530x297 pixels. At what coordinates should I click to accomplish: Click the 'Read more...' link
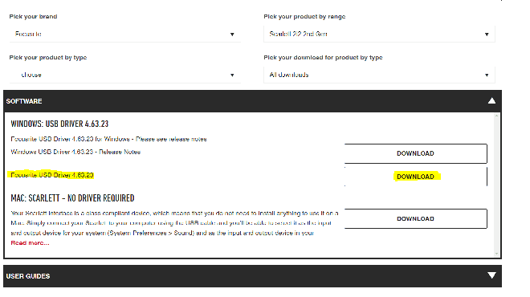(30, 243)
